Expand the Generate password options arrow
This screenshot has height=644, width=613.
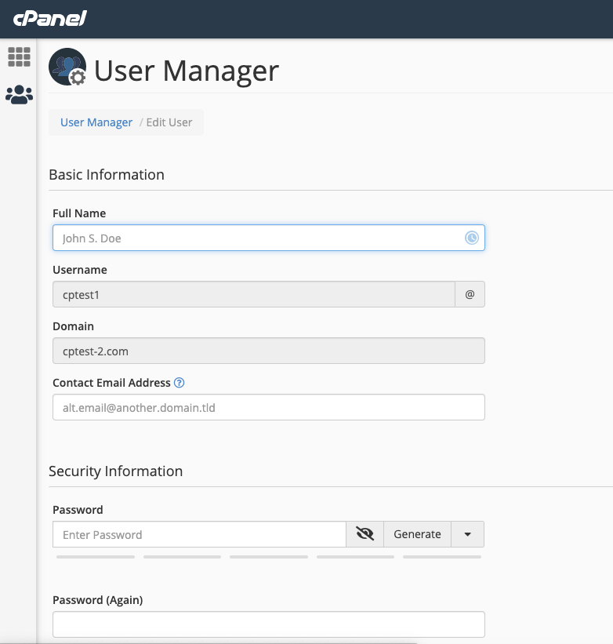(467, 534)
